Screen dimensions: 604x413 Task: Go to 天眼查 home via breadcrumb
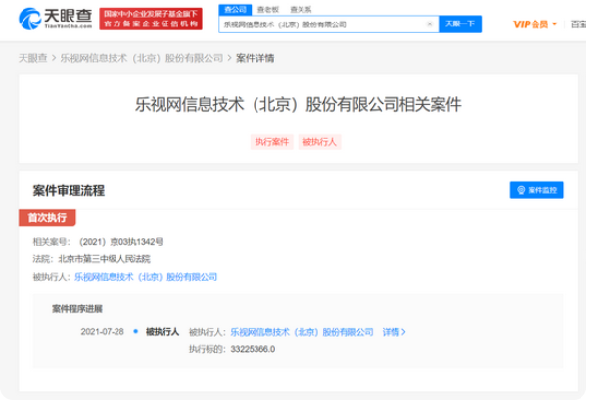33,58
